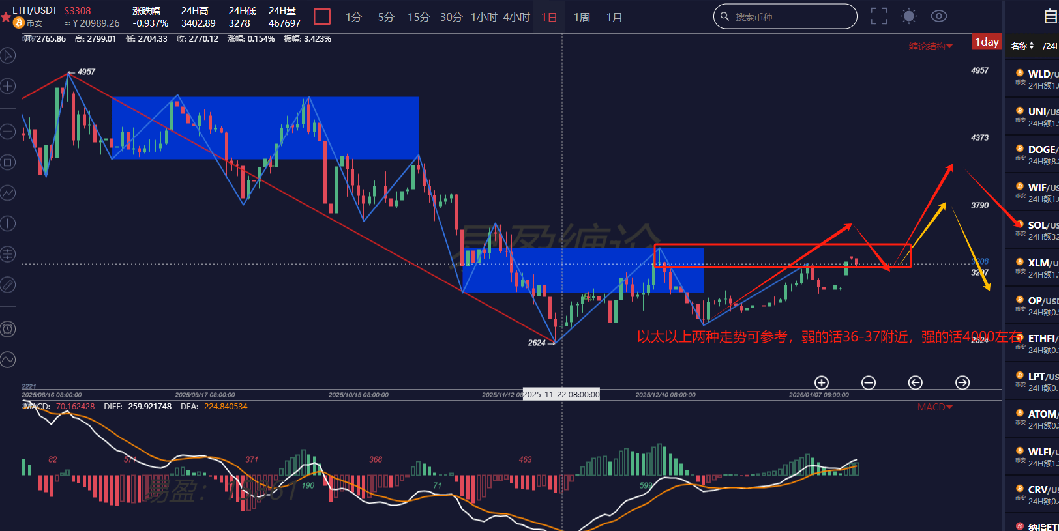
Task: Switch to 1小时 timeframe
Action: [484, 17]
